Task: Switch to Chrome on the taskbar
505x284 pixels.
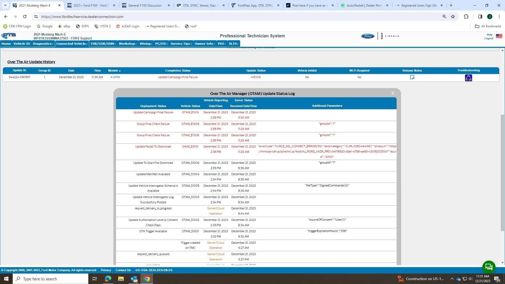Action: [147, 279]
